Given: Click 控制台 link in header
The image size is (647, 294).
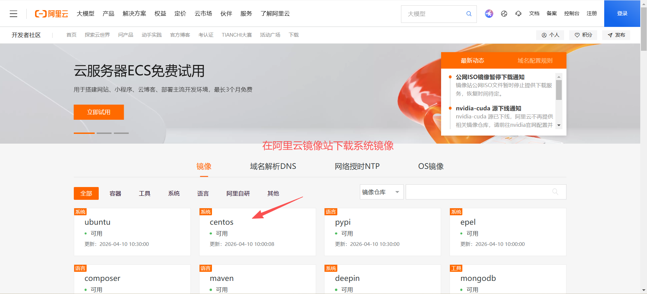Looking at the screenshot, I should click(x=572, y=13).
